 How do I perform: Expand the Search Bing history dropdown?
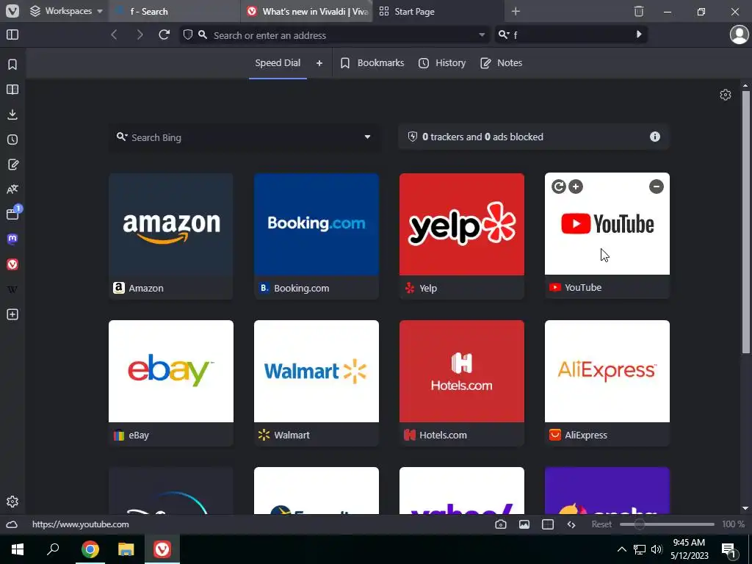point(367,137)
